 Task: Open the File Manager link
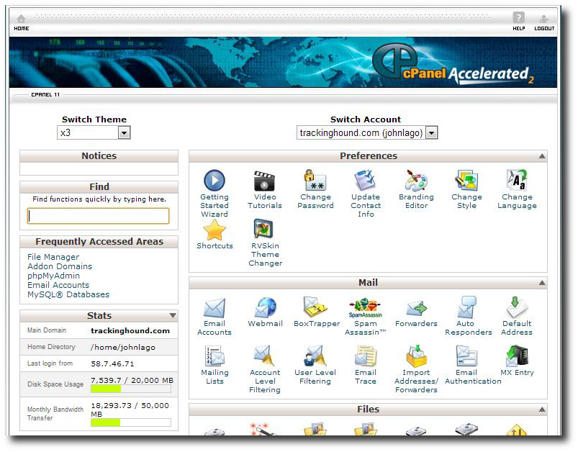[53, 257]
